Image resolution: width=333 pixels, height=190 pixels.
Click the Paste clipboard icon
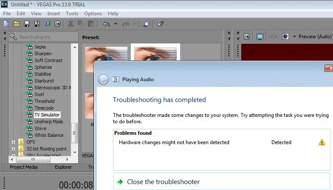91,24
